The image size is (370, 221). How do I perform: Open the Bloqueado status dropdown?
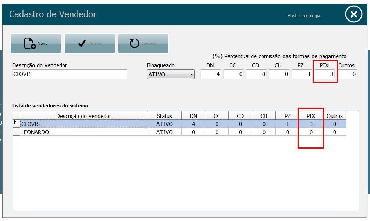171,75
